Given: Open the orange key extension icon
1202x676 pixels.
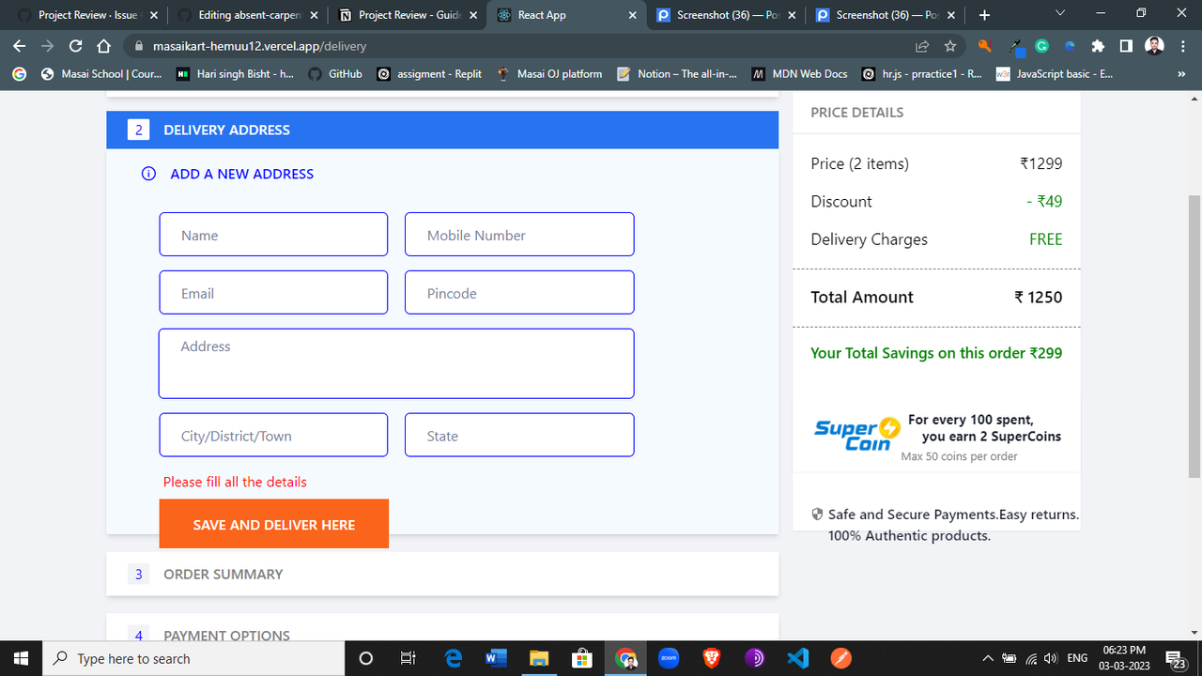Looking at the screenshot, I should (985, 46).
